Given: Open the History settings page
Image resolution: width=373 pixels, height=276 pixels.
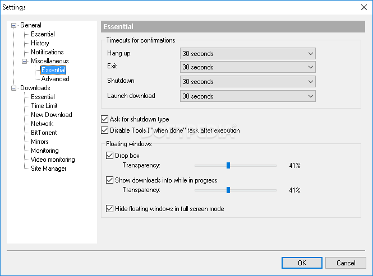Looking at the screenshot, I should tap(40, 43).
